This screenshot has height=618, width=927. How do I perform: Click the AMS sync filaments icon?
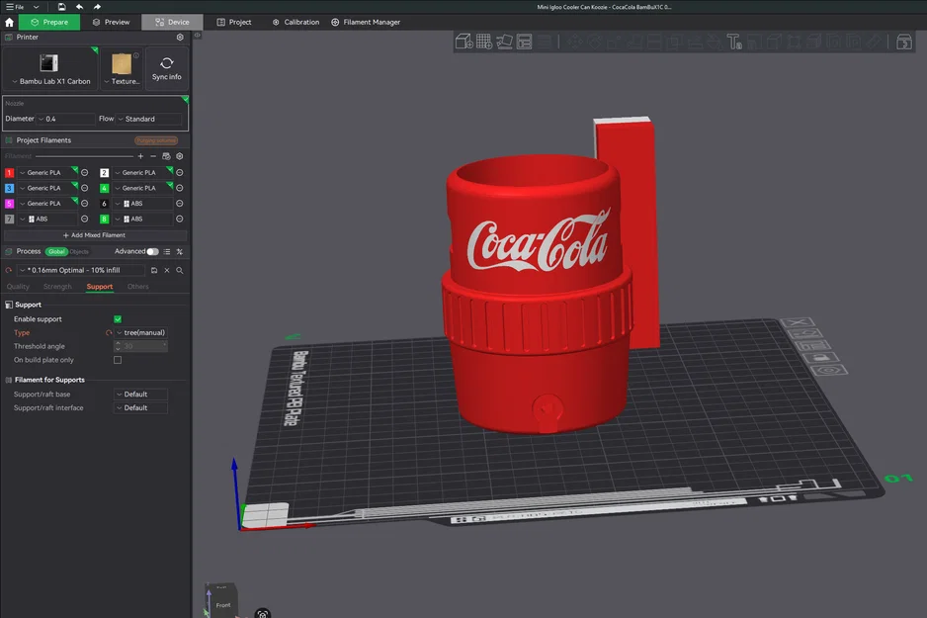pyautogui.click(x=166, y=156)
